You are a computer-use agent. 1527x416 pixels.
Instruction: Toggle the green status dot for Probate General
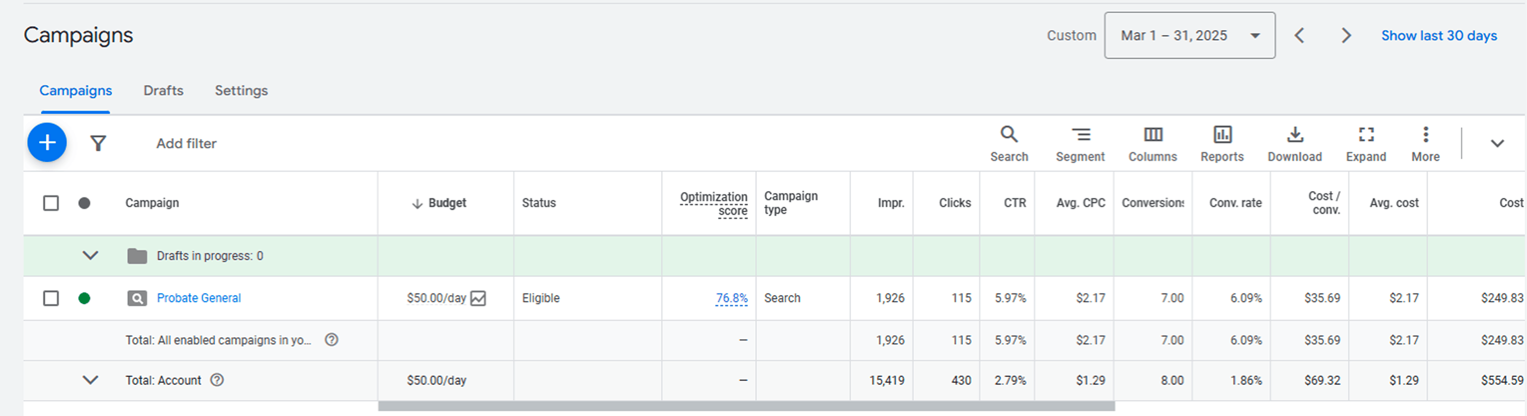click(x=85, y=298)
